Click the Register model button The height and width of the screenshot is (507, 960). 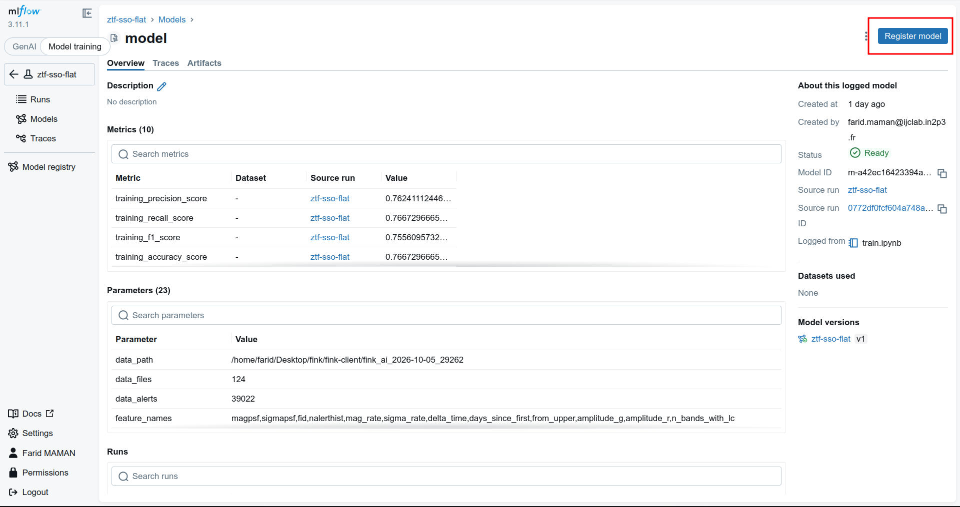pos(912,36)
